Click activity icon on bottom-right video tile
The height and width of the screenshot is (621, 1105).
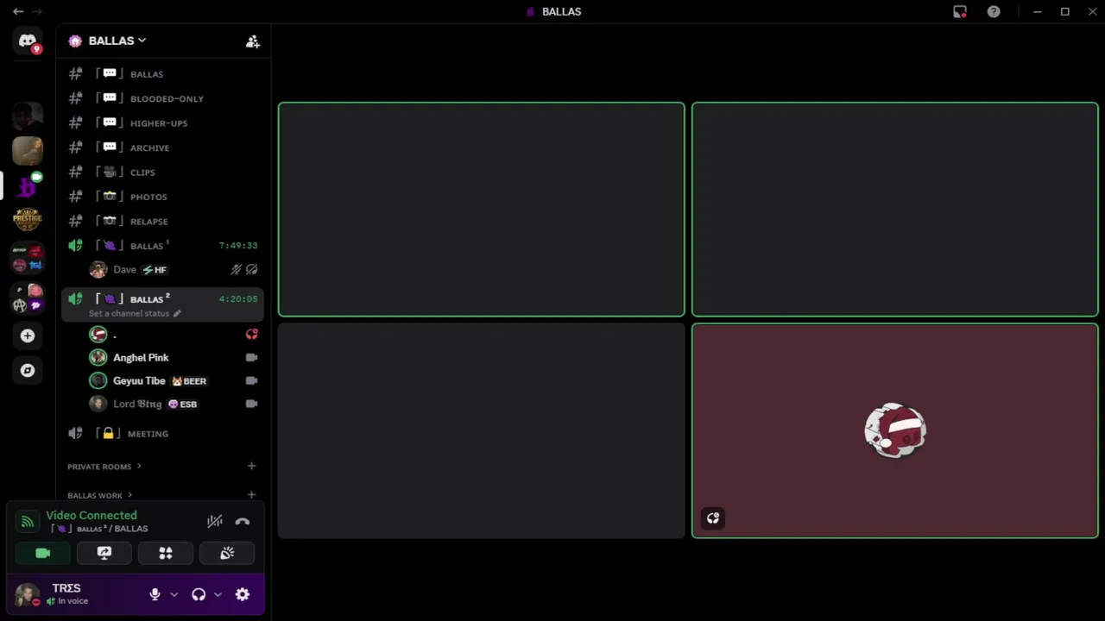click(713, 518)
